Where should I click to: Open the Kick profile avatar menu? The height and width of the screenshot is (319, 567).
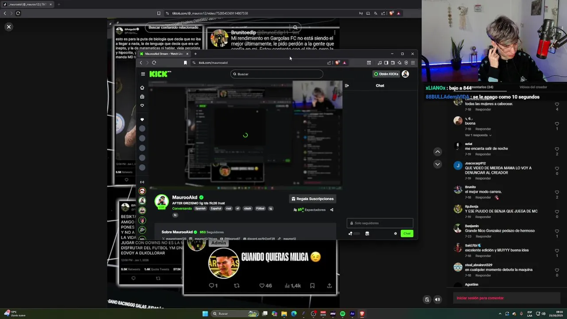pyautogui.click(x=405, y=74)
